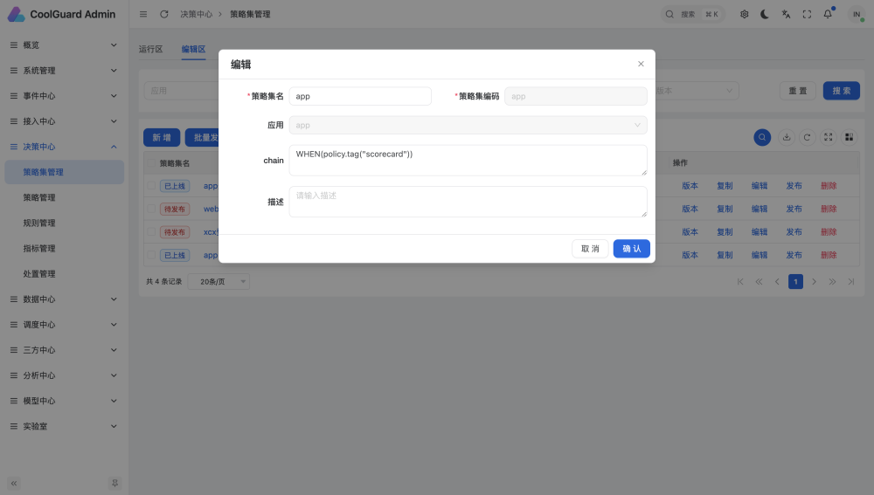Click 删除 link in web row
Image resolution: width=874 pixels, height=495 pixels.
coord(829,209)
